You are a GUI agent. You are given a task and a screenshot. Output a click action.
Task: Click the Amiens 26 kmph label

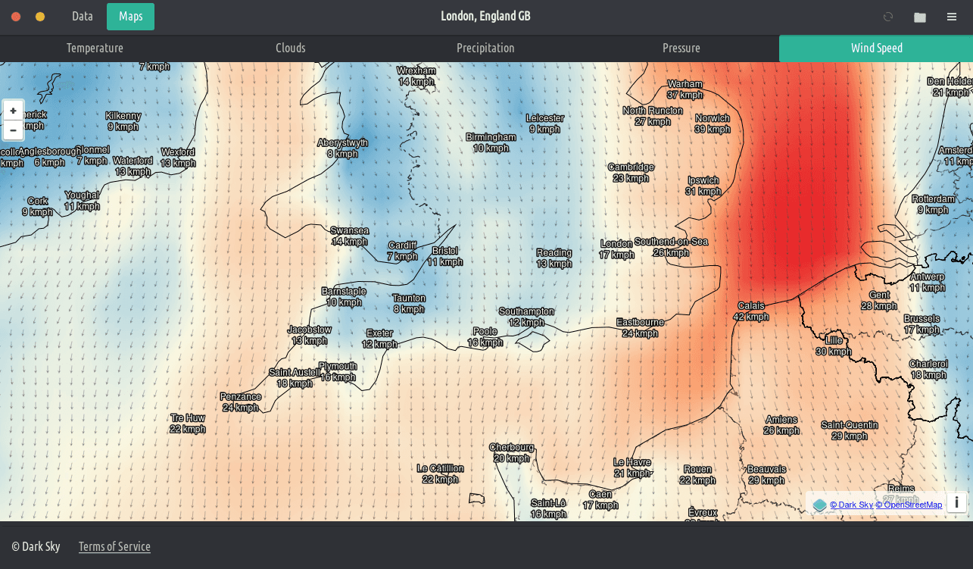[781, 425]
